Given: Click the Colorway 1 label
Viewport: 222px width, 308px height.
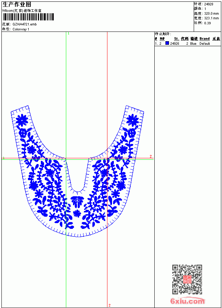Looking at the screenshot, I should pos(21,29).
